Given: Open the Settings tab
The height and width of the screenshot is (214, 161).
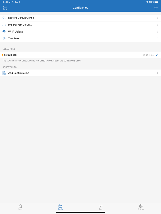Looking at the screenshot, I should click(x=141, y=207).
